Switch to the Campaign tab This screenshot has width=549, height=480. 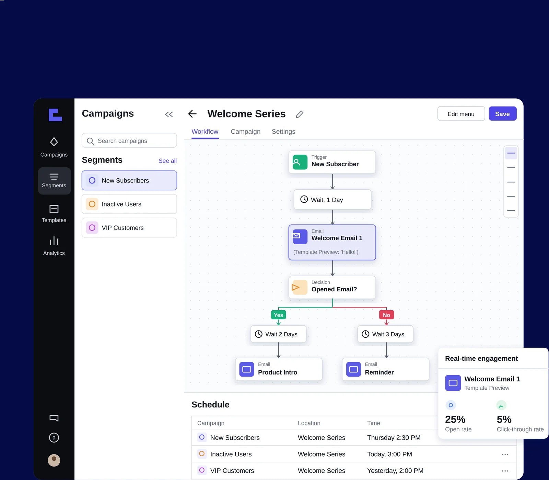(246, 132)
